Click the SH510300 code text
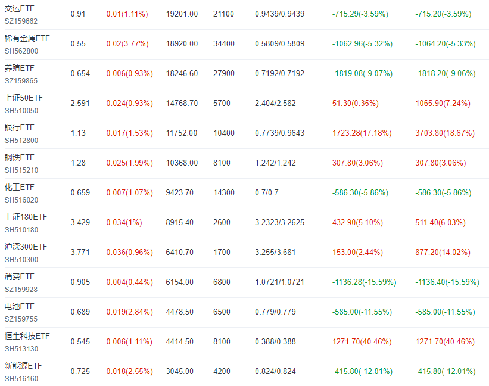 21,259
